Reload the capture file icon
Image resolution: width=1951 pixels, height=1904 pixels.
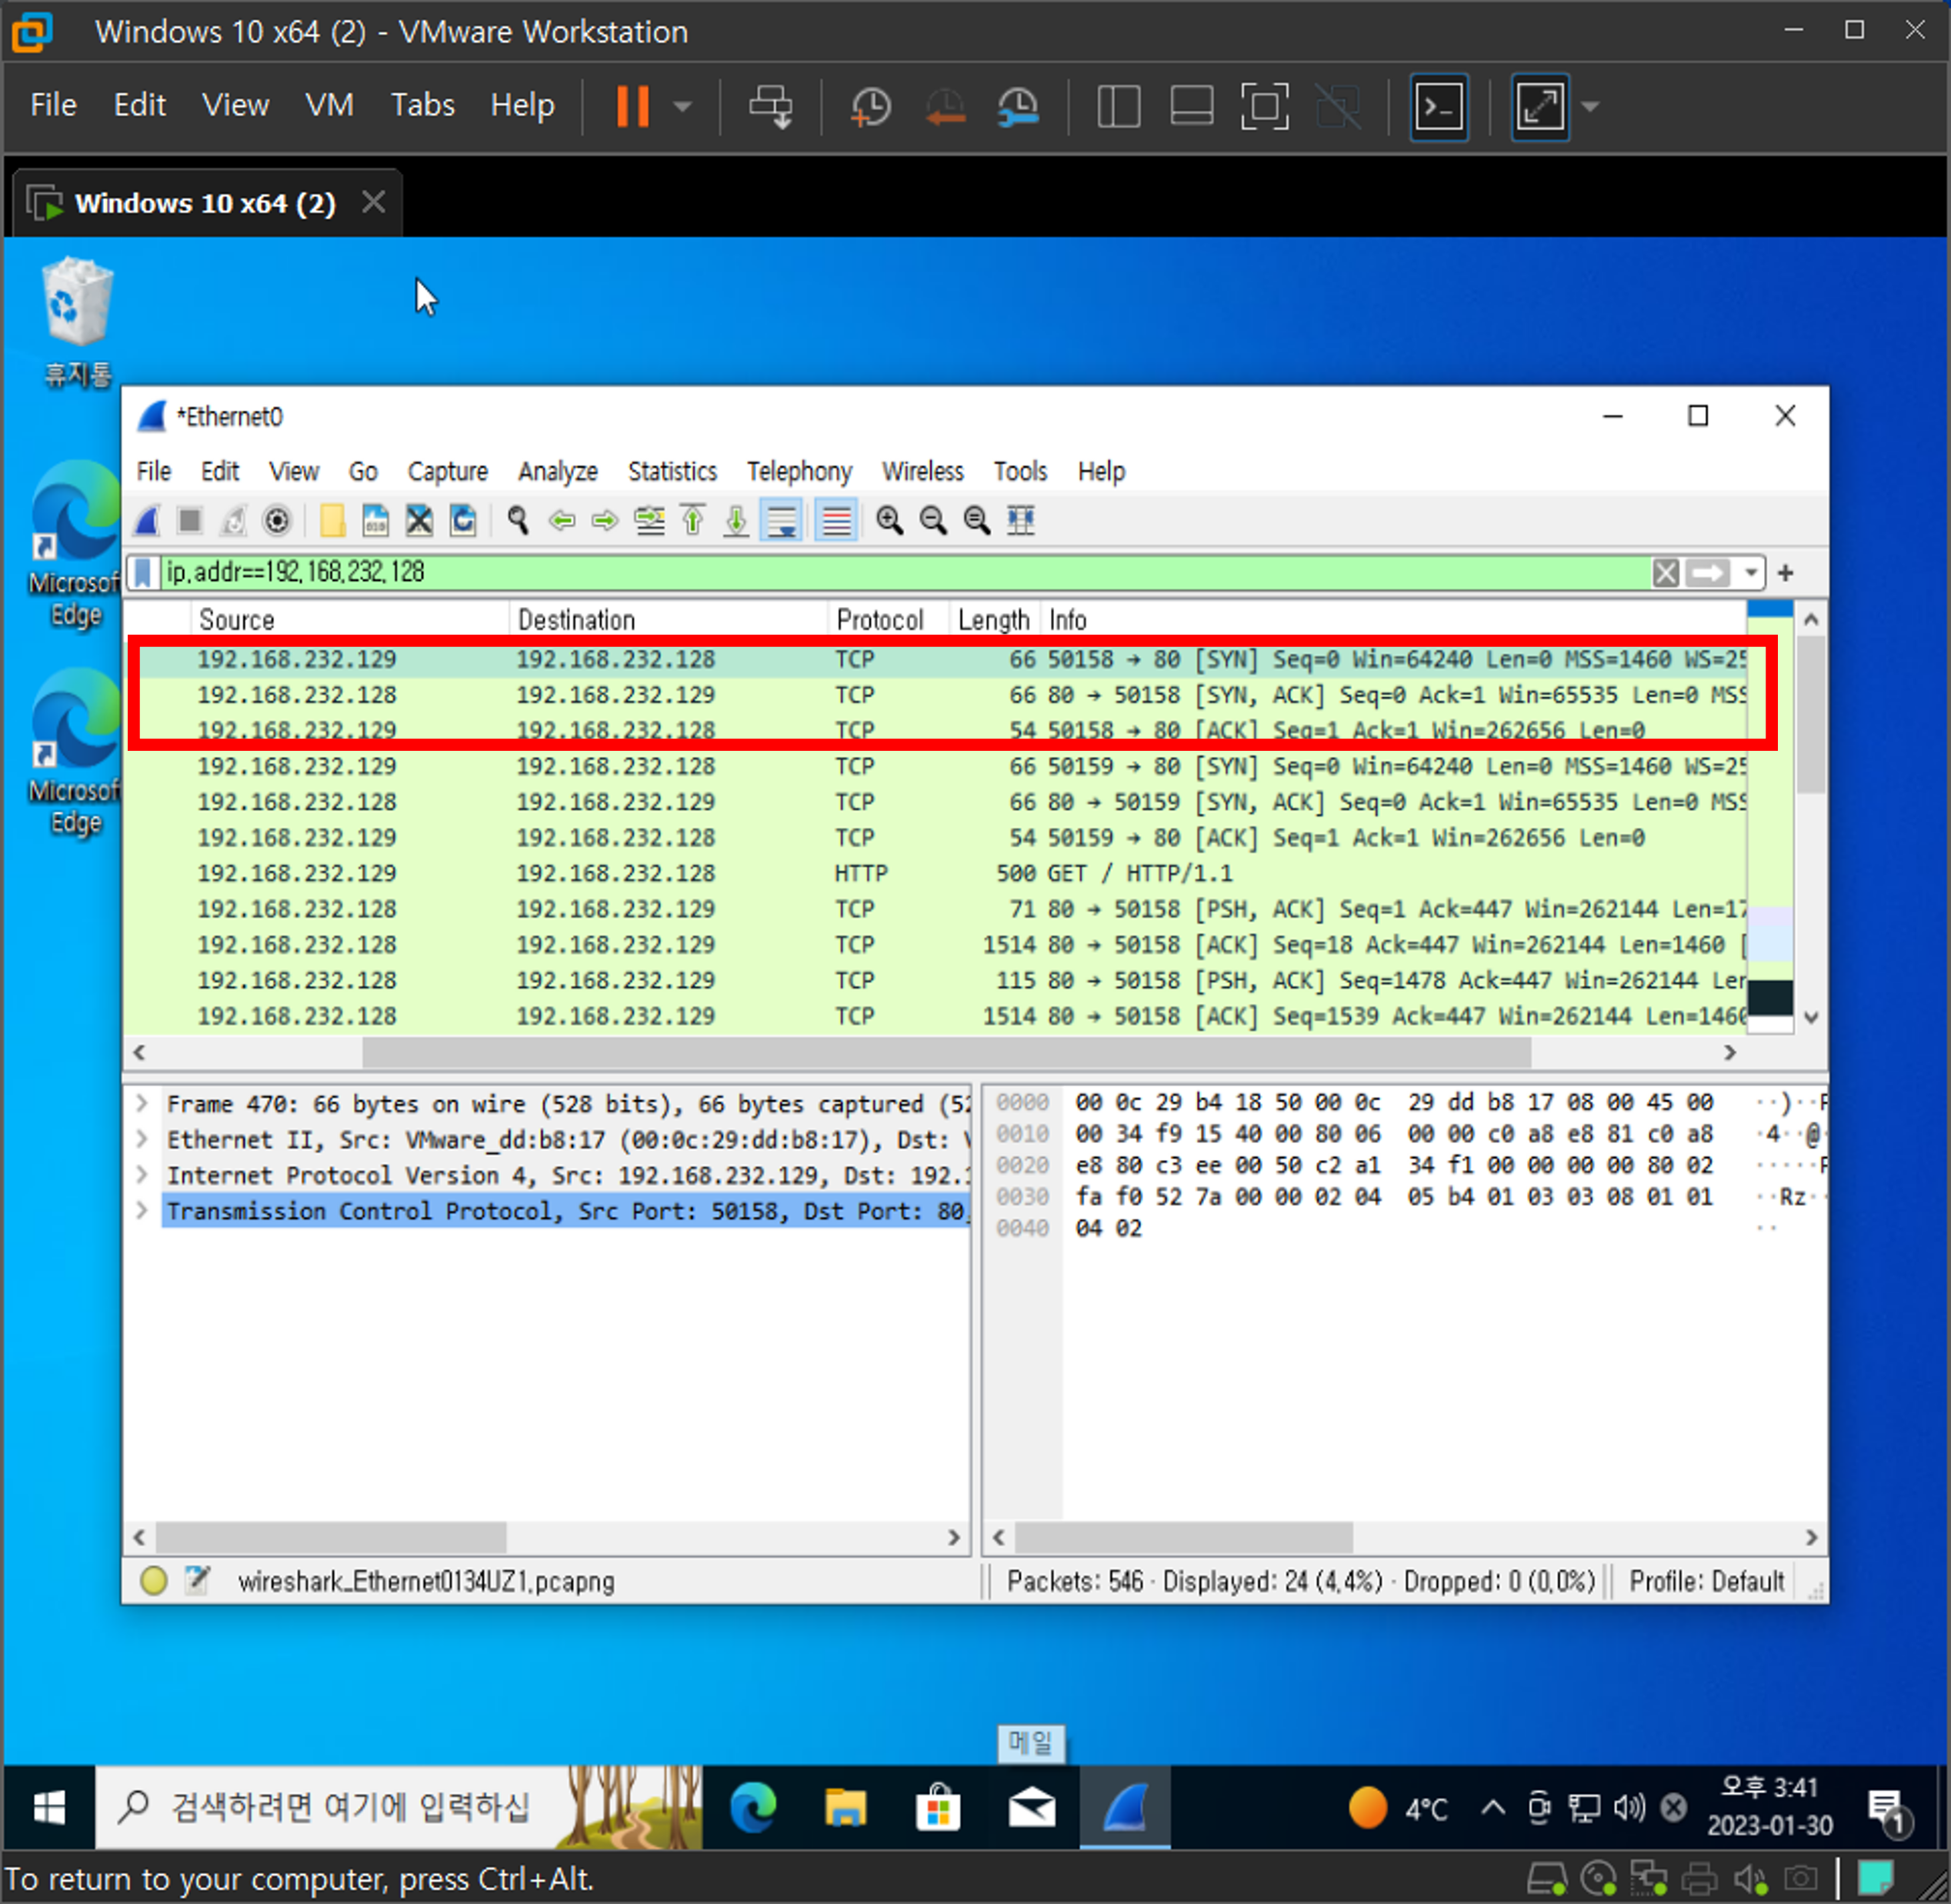click(463, 520)
